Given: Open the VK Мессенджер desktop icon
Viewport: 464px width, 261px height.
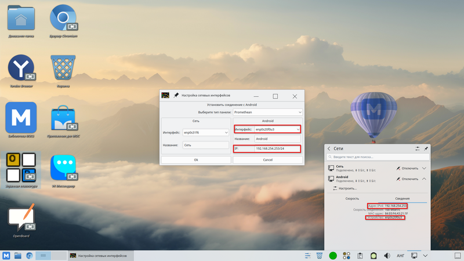Looking at the screenshot, I should [64, 168].
